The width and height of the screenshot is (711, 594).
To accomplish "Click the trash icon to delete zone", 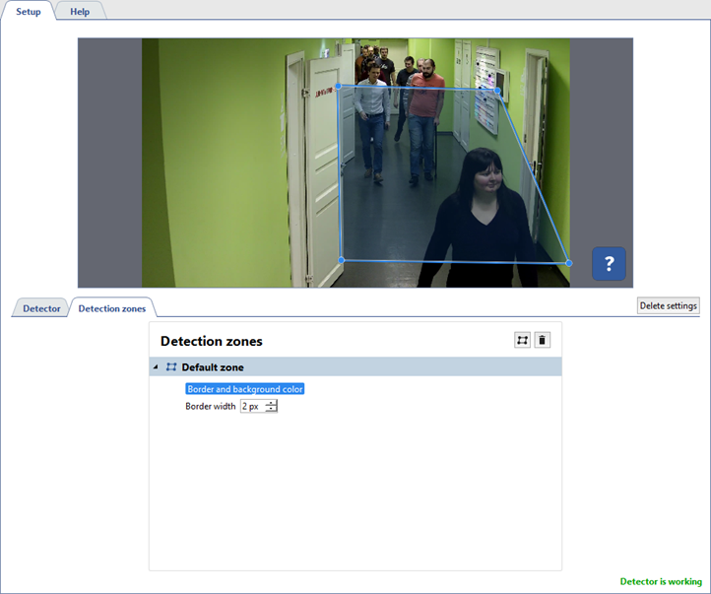I will [x=543, y=340].
